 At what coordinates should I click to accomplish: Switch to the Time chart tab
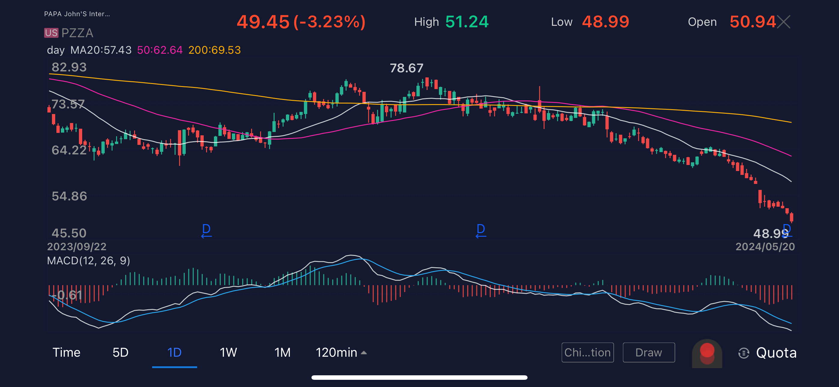click(66, 352)
